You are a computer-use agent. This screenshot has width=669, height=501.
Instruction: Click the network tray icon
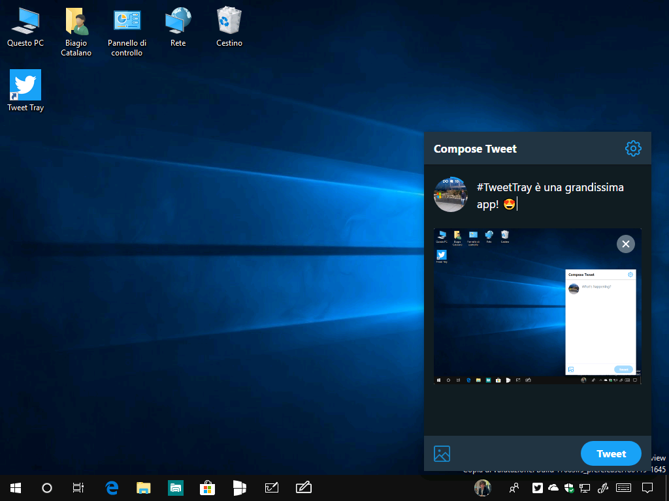pos(585,488)
